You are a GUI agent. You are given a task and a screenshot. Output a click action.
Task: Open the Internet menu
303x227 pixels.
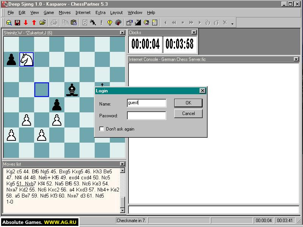point(83,12)
